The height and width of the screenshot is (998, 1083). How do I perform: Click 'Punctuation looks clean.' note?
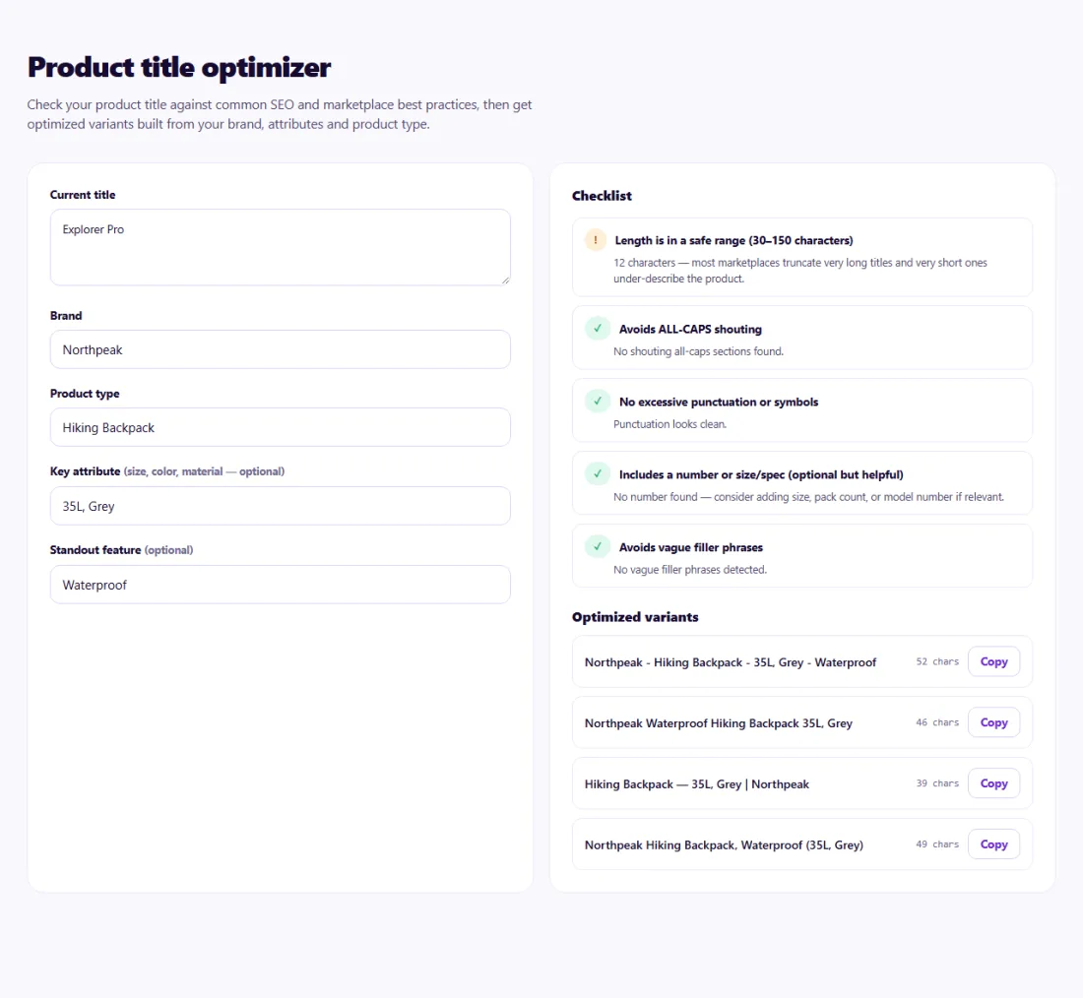pos(669,424)
